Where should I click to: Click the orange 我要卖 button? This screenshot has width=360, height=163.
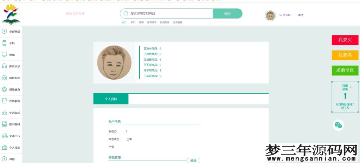tap(345, 55)
